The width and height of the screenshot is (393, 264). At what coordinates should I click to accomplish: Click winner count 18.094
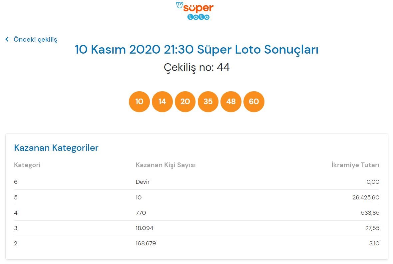[x=144, y=228]
